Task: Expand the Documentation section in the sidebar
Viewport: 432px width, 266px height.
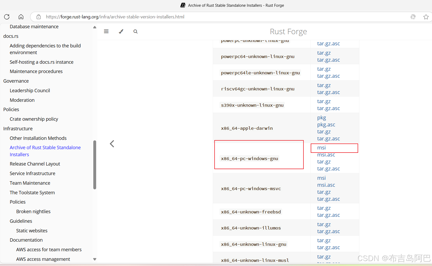Action: [26, 240]
